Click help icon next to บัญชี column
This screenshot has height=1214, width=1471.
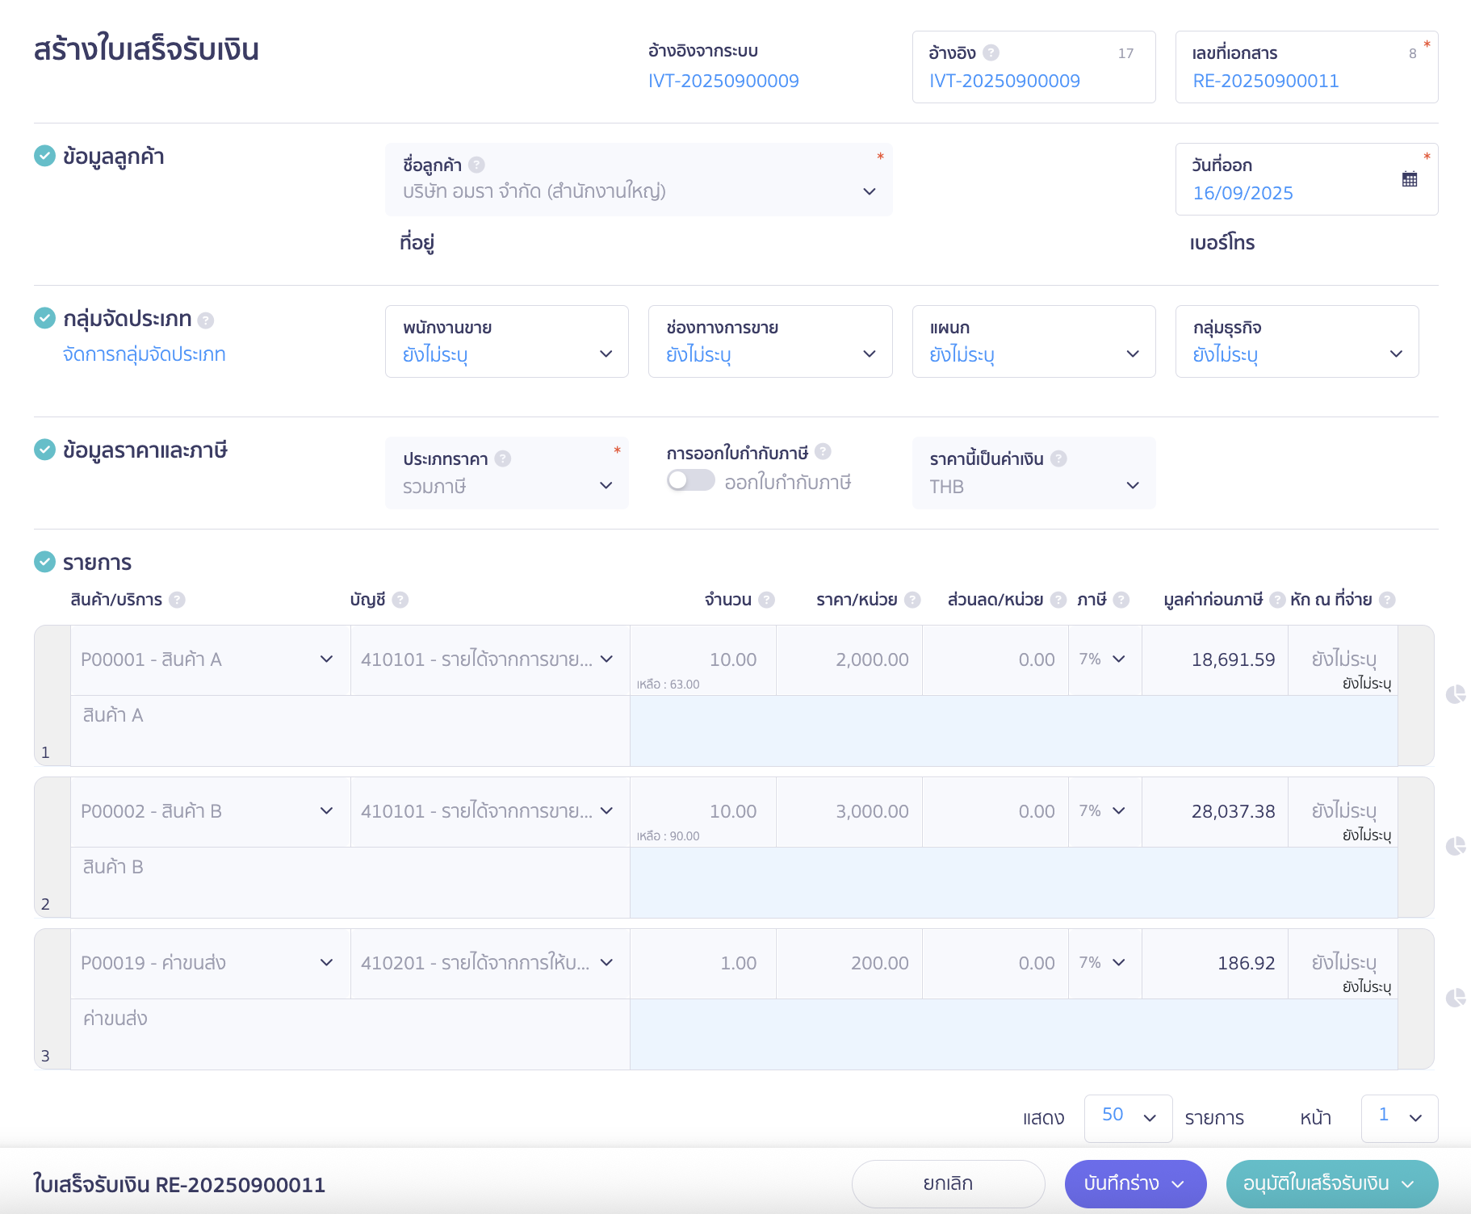pos(400,600)
